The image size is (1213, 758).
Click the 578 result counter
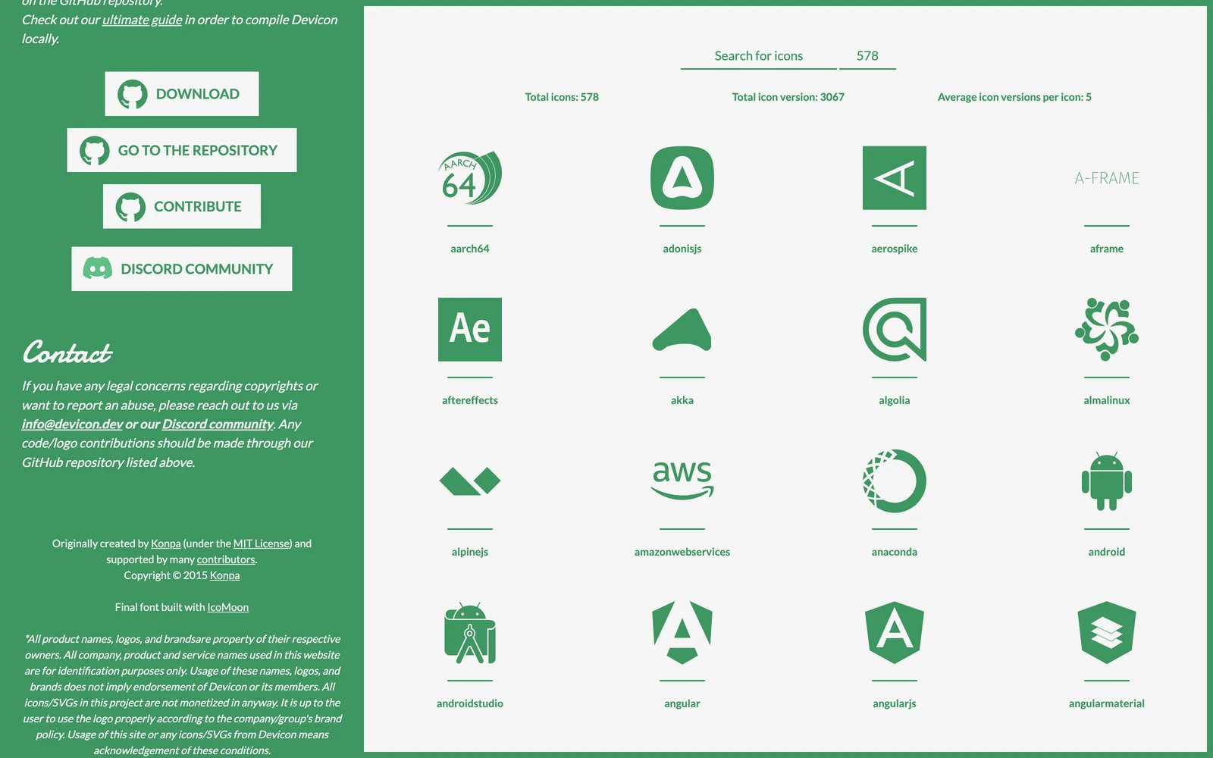867,56
